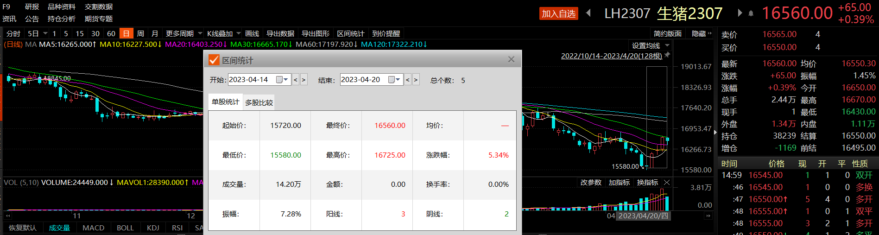The height and width of the screenshot is (235, 879).
Task: Click the pin icon beside date range
Action: [x=667, y=55]
